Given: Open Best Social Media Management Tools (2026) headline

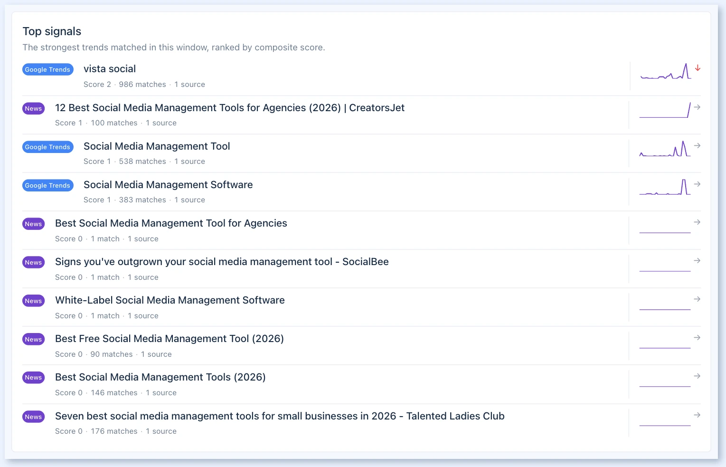Looking at the screenshot, I should click(160, 377).
